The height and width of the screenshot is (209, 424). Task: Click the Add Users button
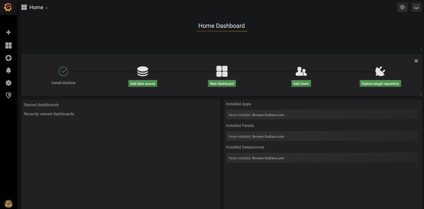pyautogui.click(x=301, y=83)
